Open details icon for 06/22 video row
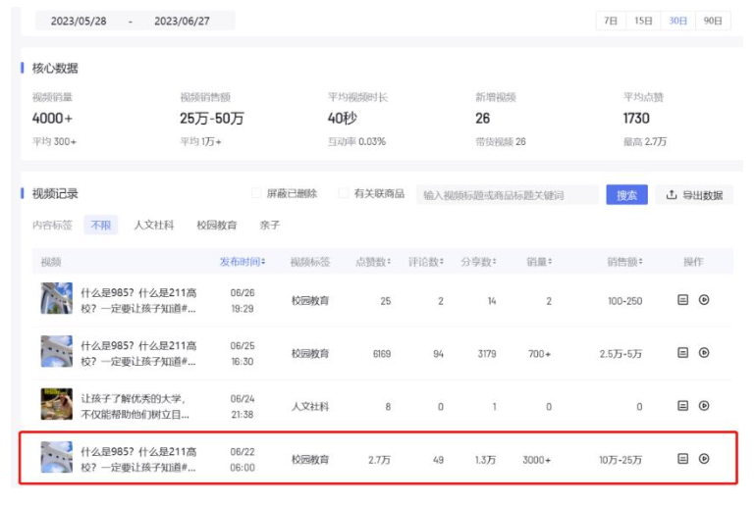756x506 pixels. click(682, 458)
